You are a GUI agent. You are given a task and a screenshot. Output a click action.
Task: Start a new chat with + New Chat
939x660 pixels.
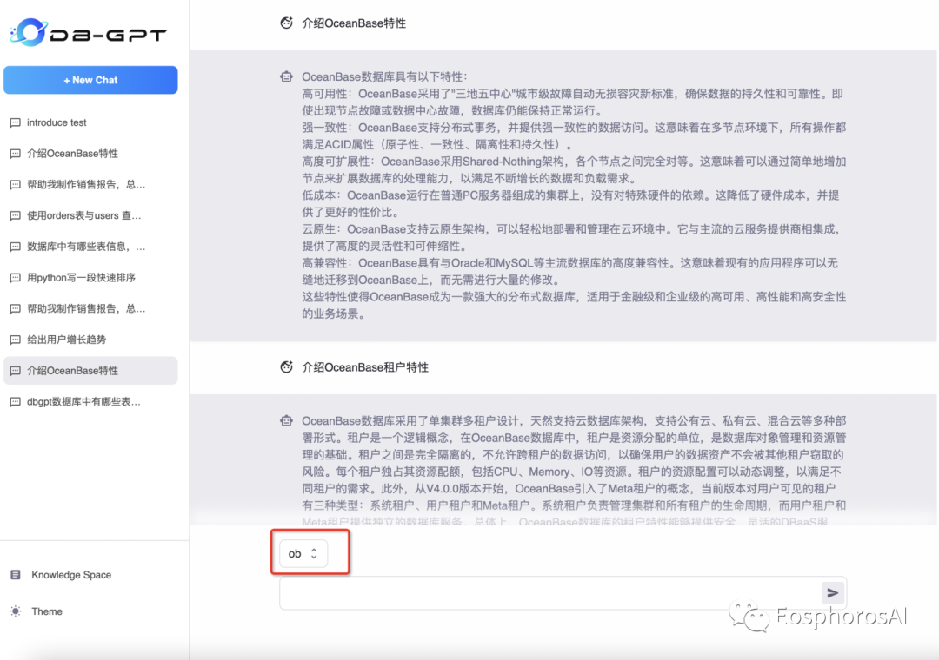pos(90,80)
